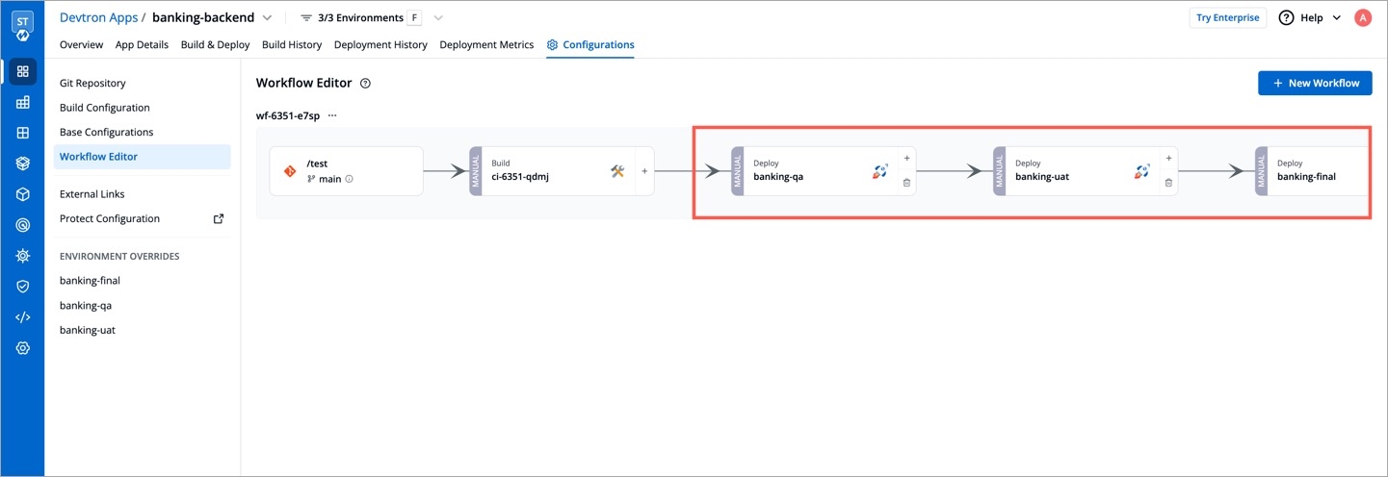1388x477 pixels.
Task: Click the Help question mark icon
Action: click(1286, 17)
